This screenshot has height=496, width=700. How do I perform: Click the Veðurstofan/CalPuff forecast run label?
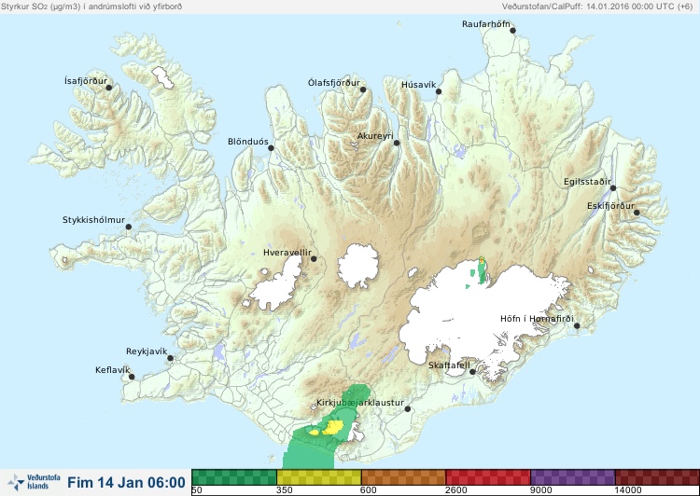click(x=597, y=7)
